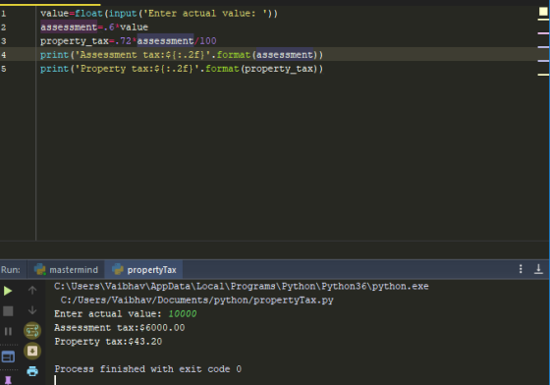Click the inspection status indicator square

pyautogui.click(x=543, y=12)
